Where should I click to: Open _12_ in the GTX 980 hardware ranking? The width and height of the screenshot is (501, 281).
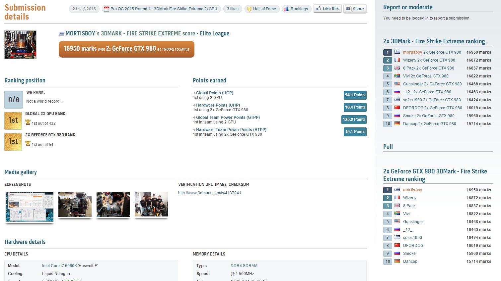(408, 230)
